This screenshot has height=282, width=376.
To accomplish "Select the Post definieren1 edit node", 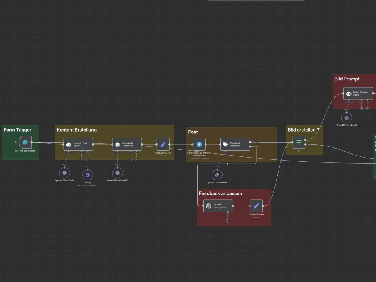I will coord(256,206).
